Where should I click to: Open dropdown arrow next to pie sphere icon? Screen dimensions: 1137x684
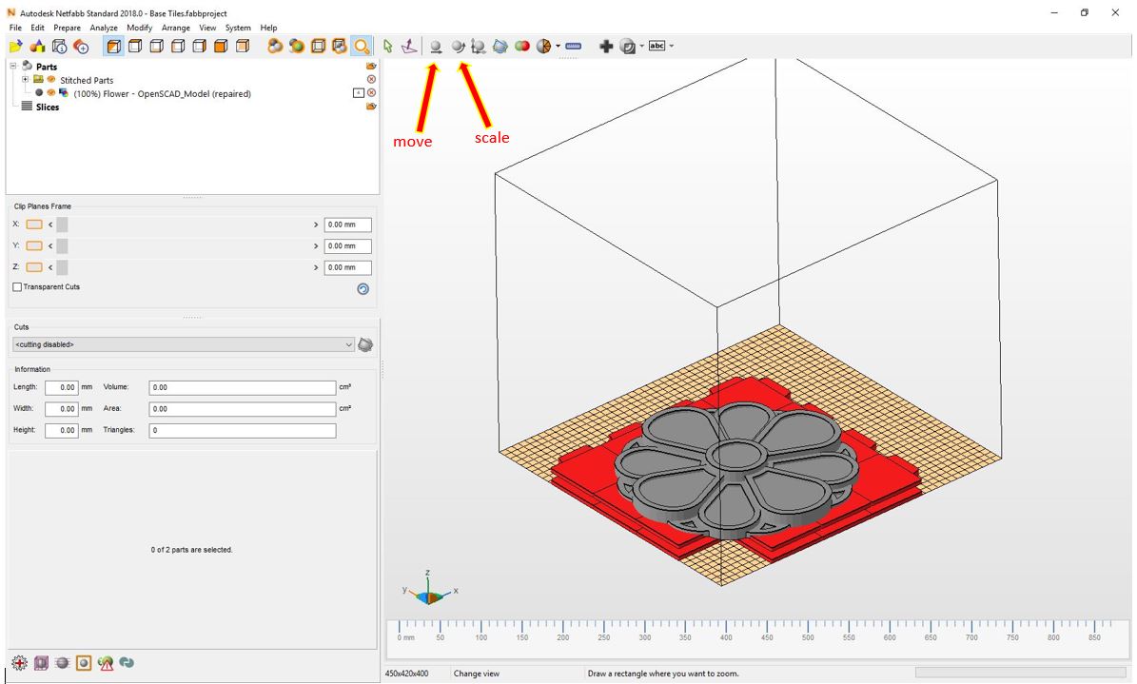pos(558,47)
